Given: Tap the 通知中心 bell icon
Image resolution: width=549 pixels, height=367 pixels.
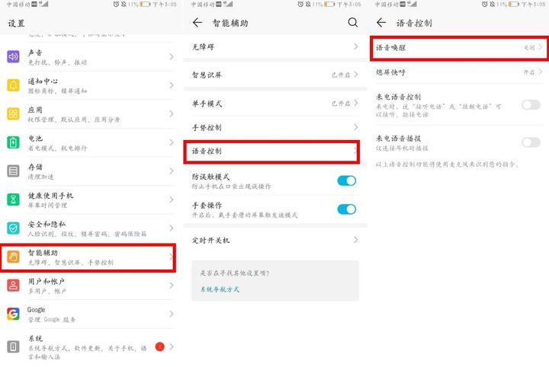Looking at the screenshot, I should 13,85.
